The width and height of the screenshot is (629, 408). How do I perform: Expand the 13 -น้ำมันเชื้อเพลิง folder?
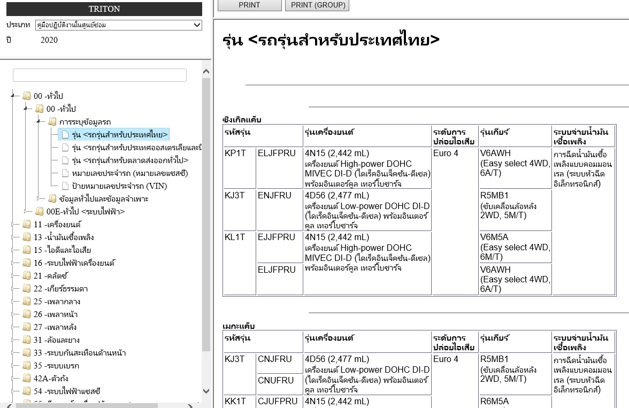[13, 237]
